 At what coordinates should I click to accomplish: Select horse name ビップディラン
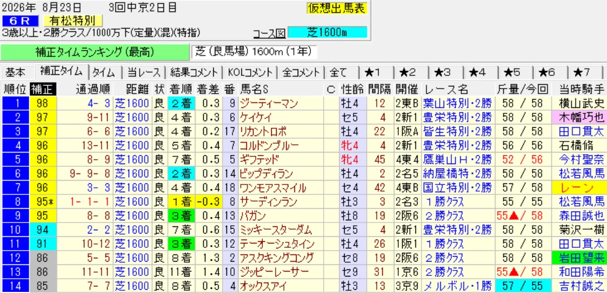click(266, 173)
